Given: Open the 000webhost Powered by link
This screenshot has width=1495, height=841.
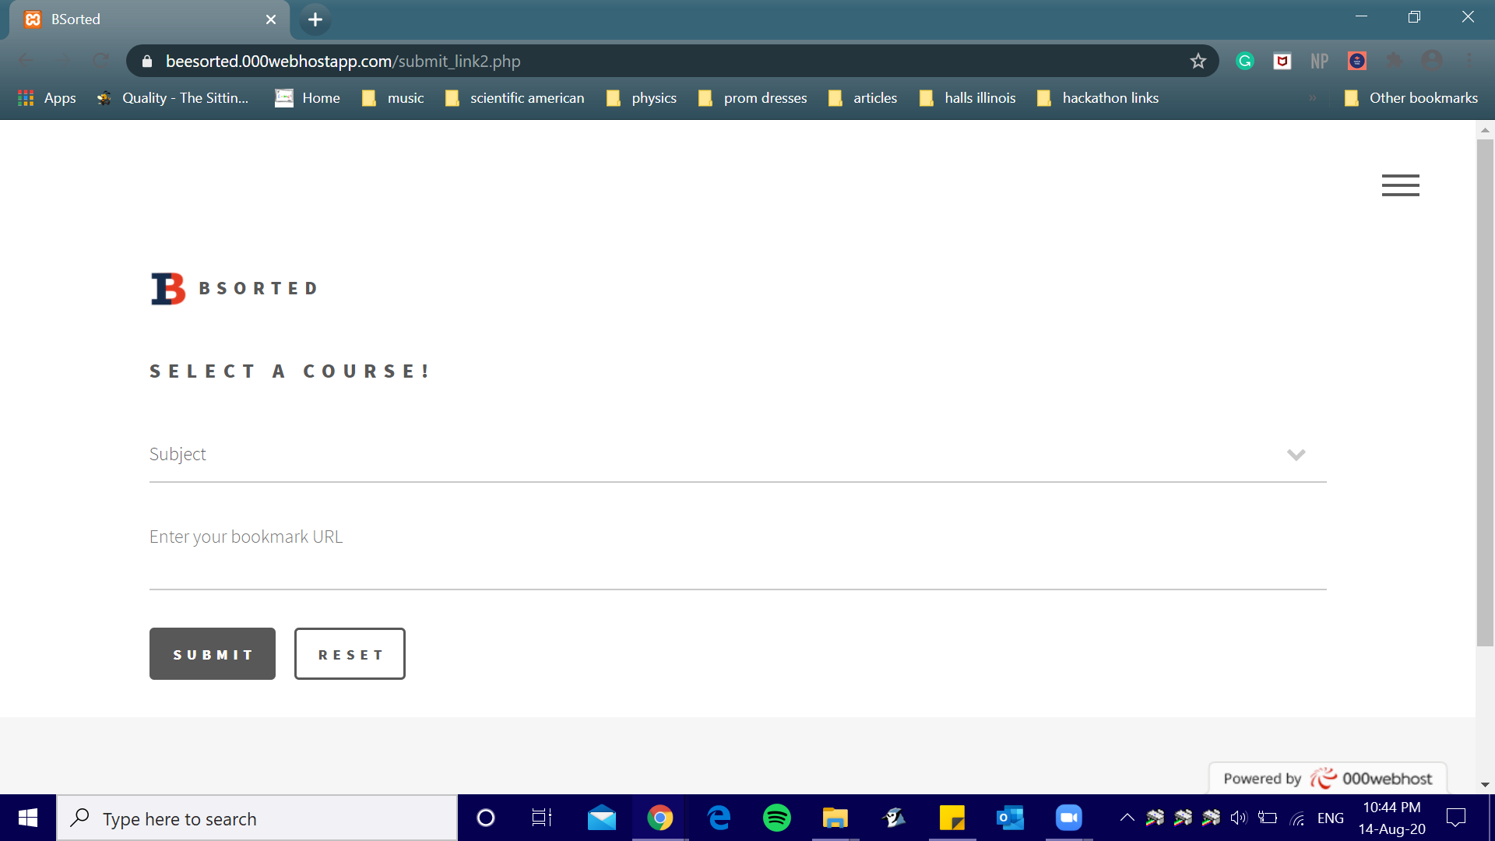Looking at the screenshot, I should point(1327,779).
